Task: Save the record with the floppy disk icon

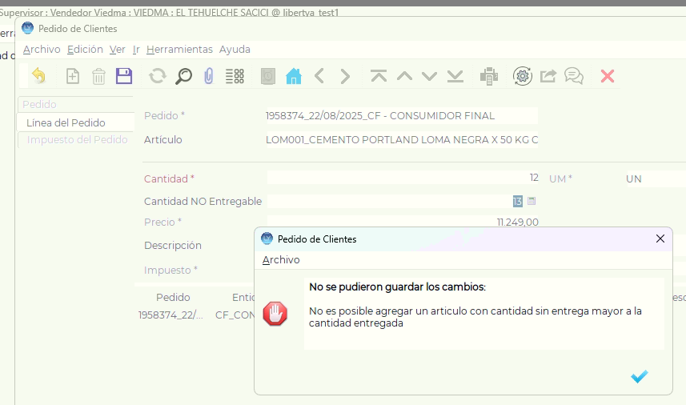Action: [x=124, y=76]
